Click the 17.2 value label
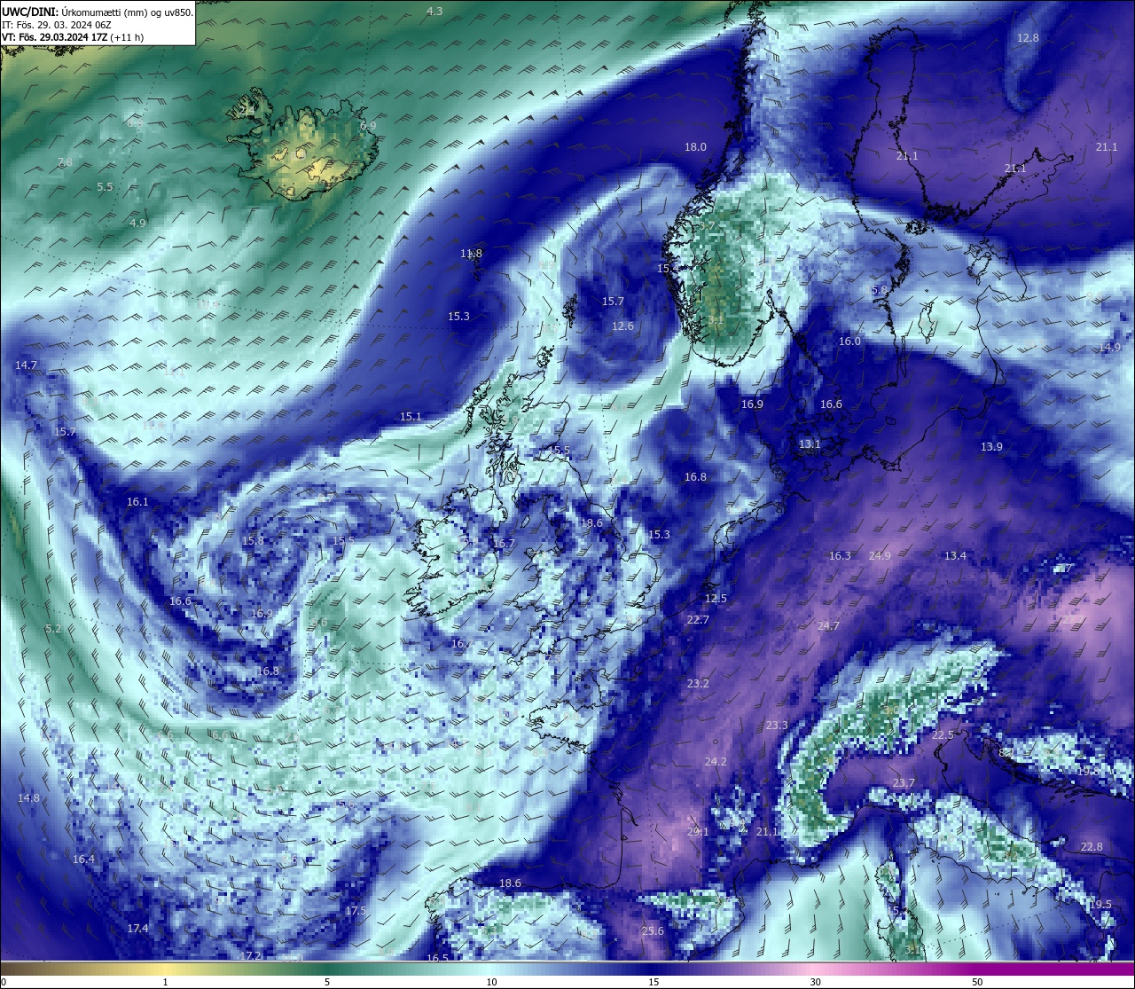Screen dimensions: 1135x989 251,956
